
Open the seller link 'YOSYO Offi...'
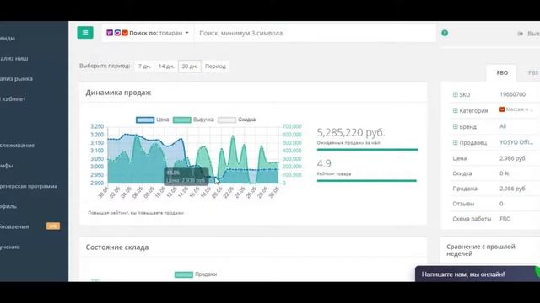point(516,142)
